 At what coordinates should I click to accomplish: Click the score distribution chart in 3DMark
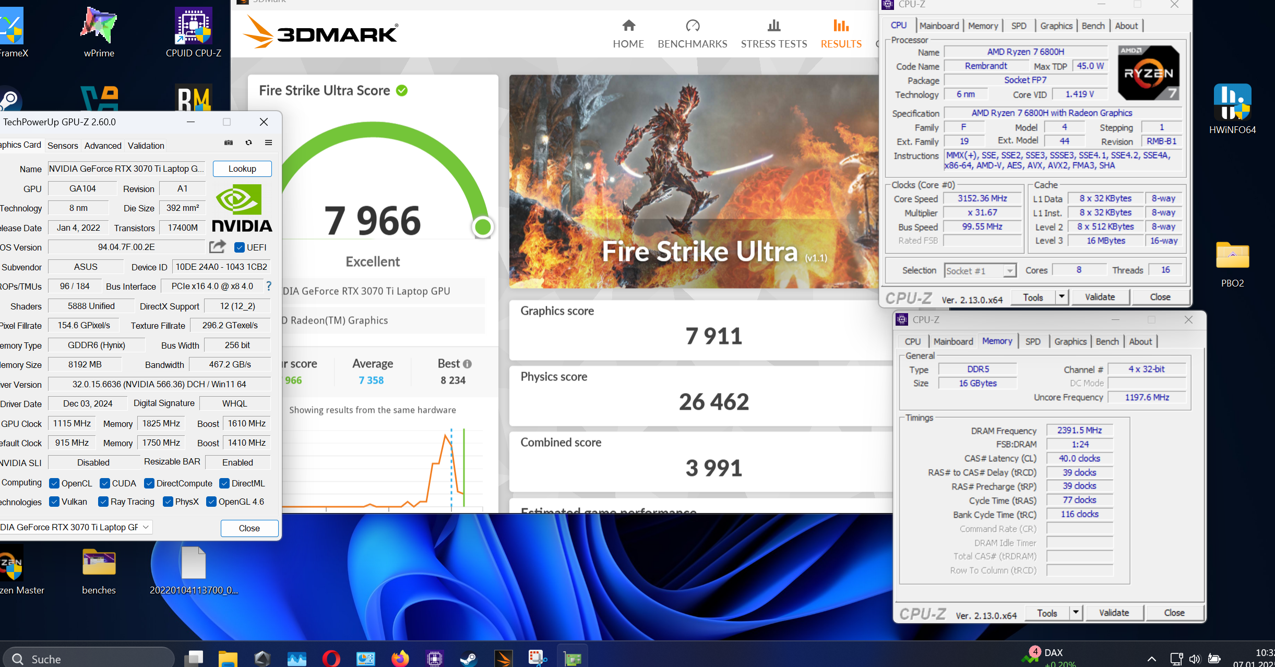click(x=384, y=467)
